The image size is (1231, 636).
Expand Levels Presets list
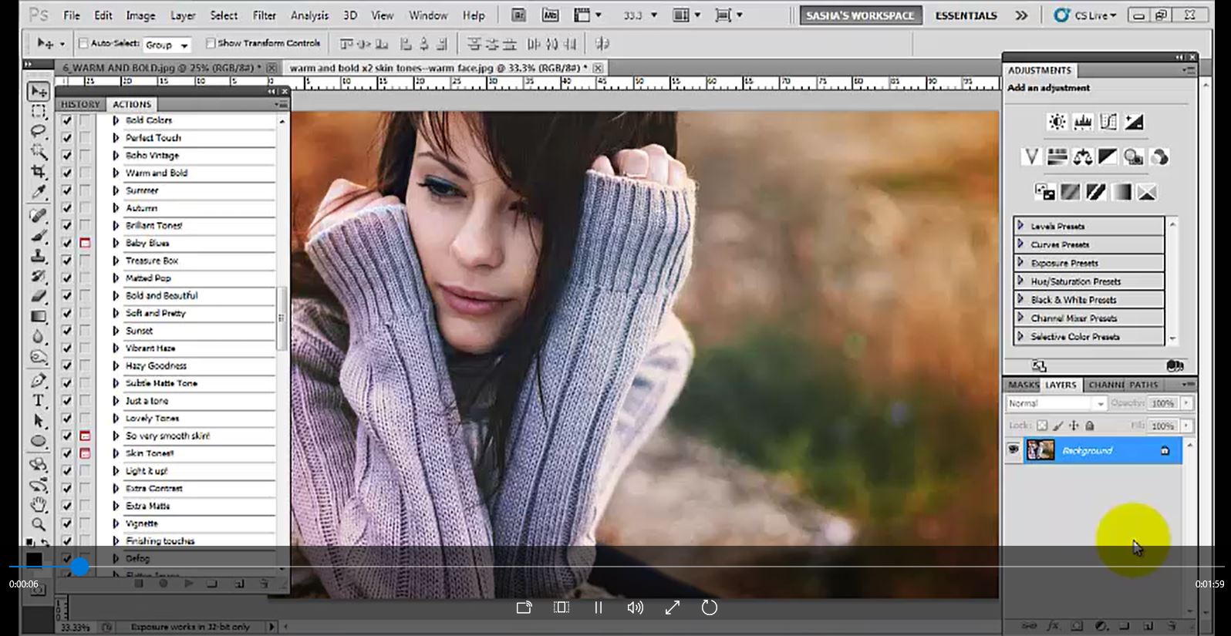point(1020,226)
